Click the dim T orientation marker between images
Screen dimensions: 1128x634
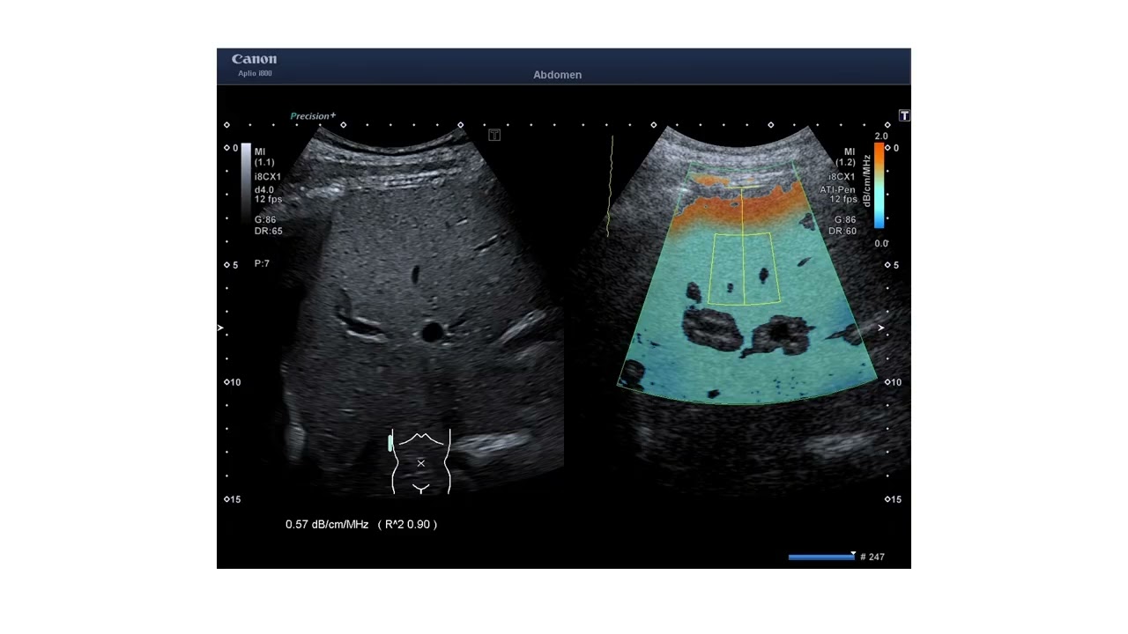(494, 135)
